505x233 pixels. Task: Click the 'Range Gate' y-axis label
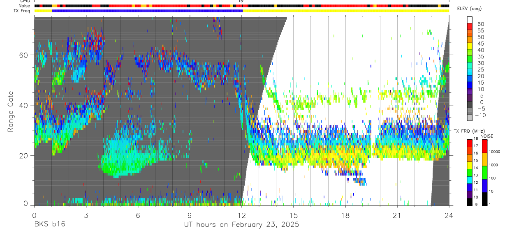(x=11, y=111)
